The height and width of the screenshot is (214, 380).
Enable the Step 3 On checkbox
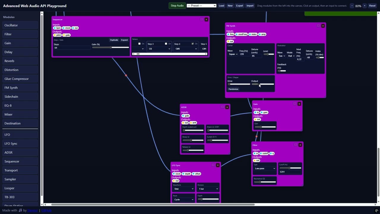click(166, 44)
